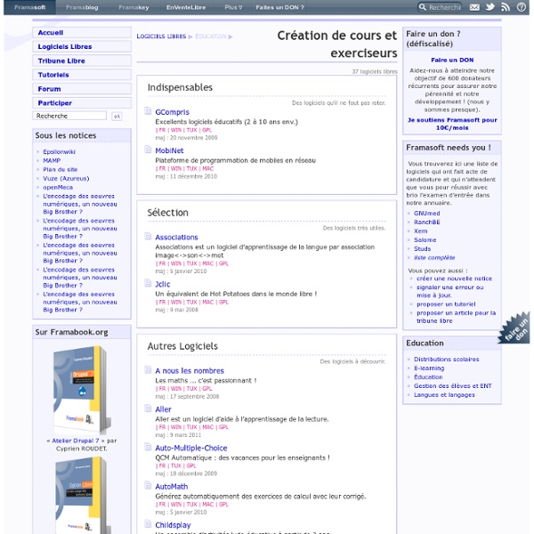Click the document icon beside Childsplay
The image size is (534, 534).
coord(148,524)
